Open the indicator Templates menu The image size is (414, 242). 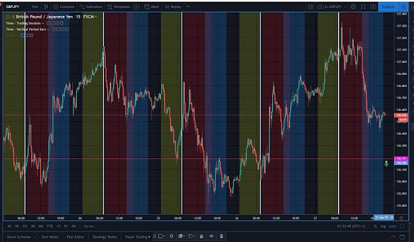(119, 7)
